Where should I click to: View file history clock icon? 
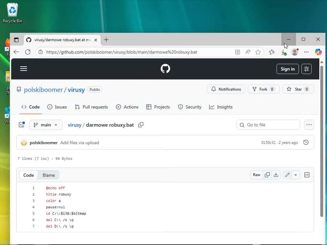[306, 142]
